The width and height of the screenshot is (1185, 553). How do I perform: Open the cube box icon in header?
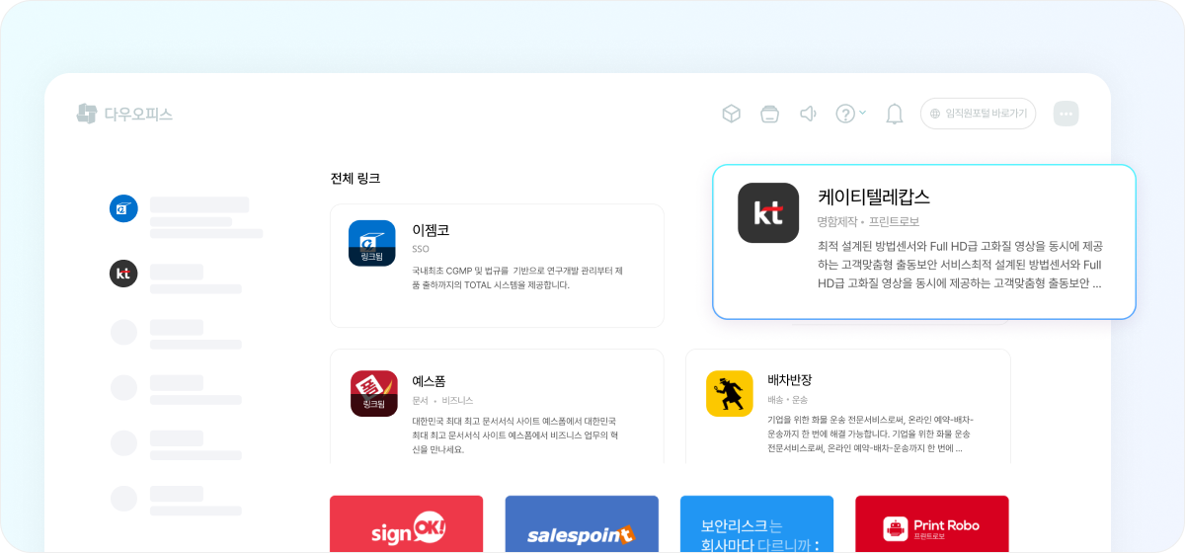tap(731, 114)
